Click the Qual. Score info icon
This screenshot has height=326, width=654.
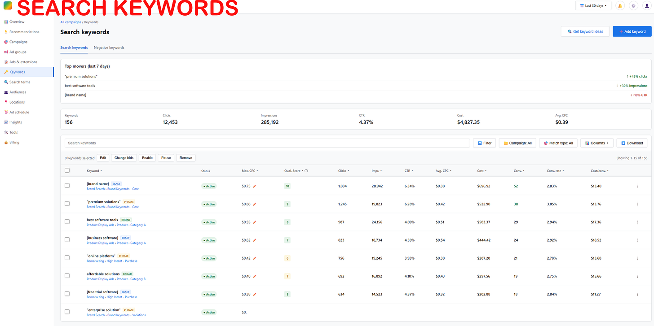306,171
